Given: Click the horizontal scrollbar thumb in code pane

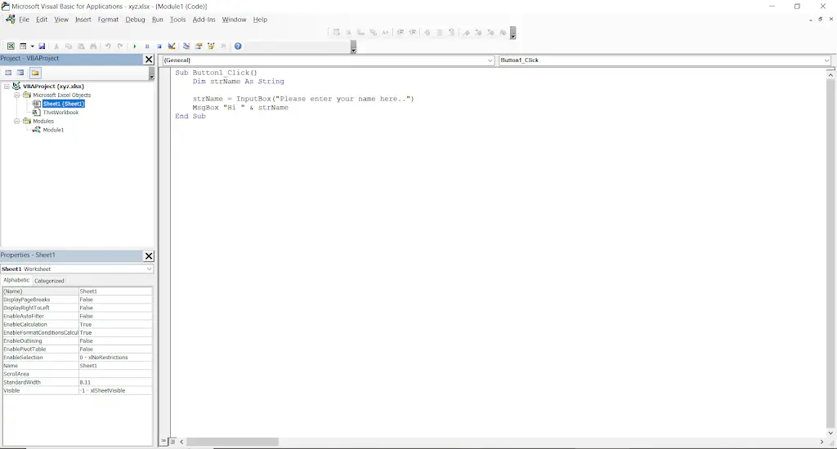Looking at the screenshot, I should click(232, 442).
